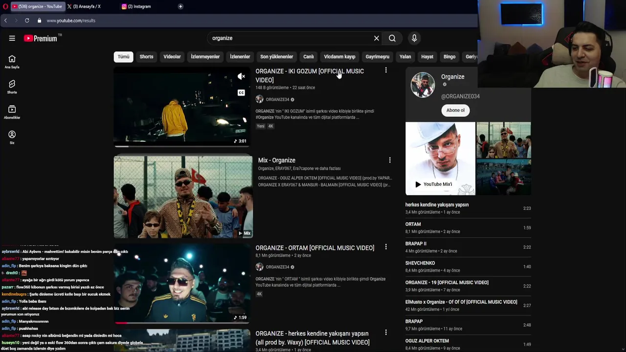Open ORGANIZE - IKI GOZUM video title
Image resolution: width=626 pixels, height=352 pixels.
[x=310, y=75]
